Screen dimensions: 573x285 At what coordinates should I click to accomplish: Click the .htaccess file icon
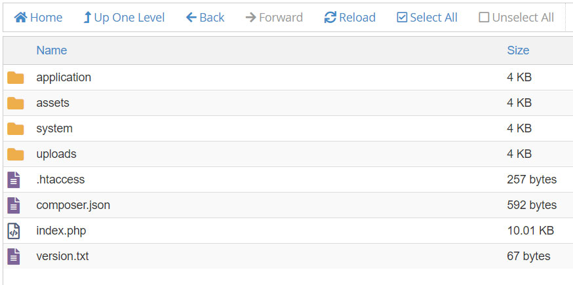coord(14,180)
